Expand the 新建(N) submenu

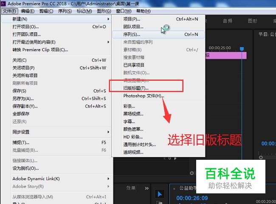[x=56, y=19]
